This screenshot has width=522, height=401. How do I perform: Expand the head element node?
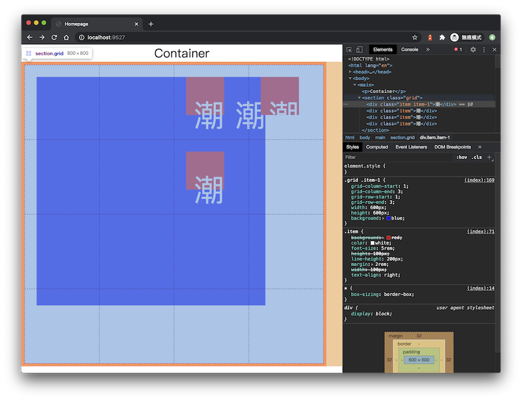(350, 72)
